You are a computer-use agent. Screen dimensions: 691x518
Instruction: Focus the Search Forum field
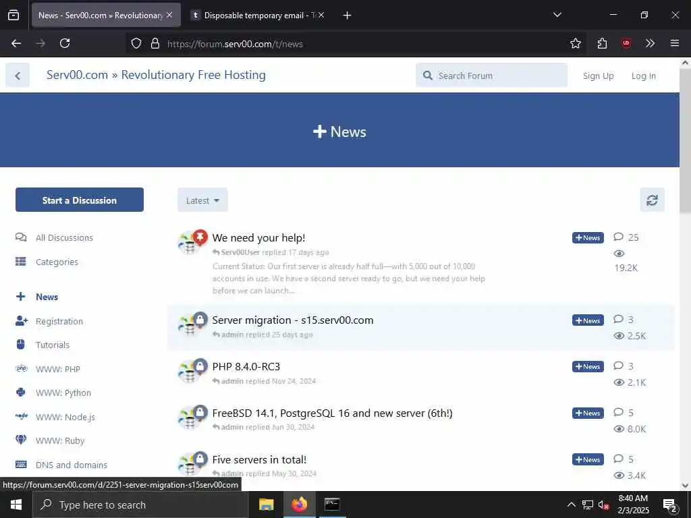tap(491, 76)
